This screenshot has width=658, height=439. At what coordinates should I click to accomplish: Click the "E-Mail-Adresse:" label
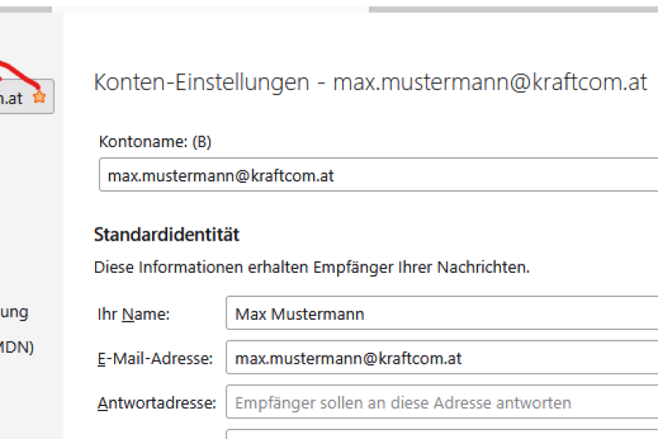point(155,359)
